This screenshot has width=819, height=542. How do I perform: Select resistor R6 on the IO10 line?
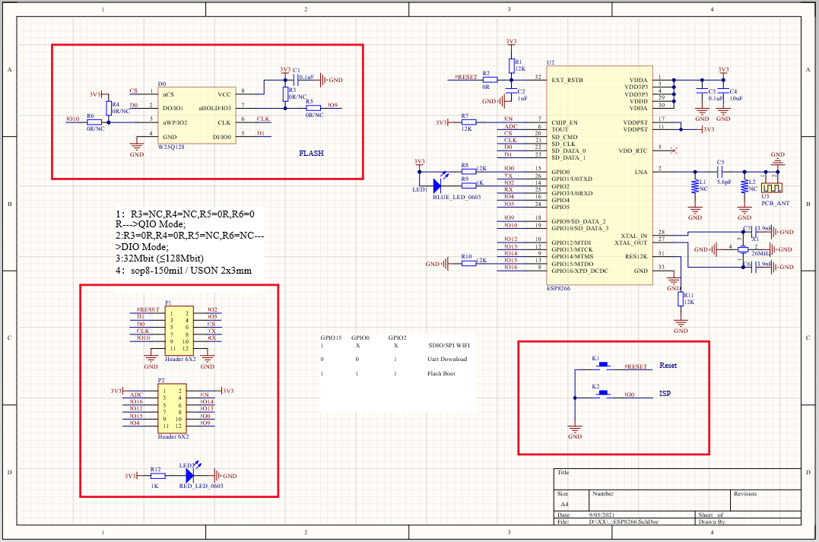tap(94, 122)
